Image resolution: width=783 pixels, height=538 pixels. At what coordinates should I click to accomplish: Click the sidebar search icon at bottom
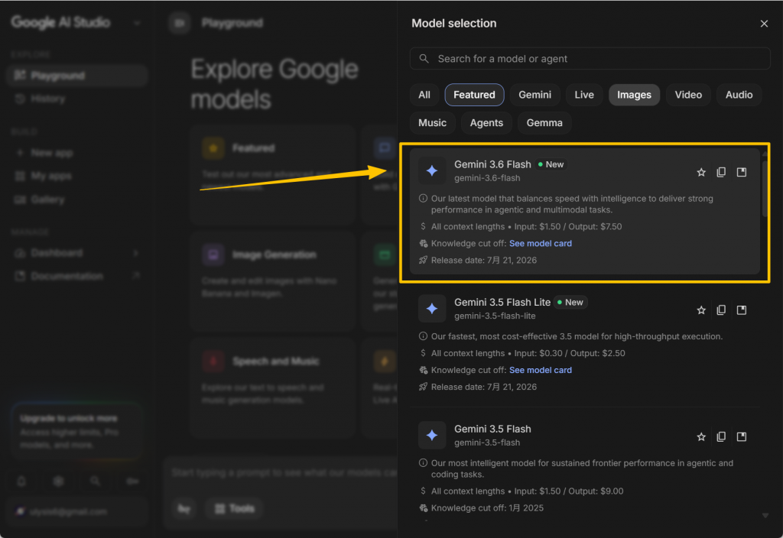[x=95, y=481]
